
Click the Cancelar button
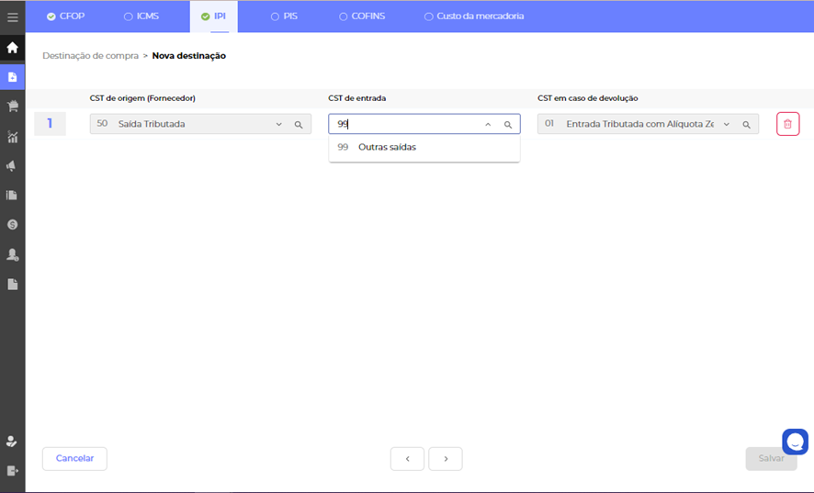tap(74, 458)
